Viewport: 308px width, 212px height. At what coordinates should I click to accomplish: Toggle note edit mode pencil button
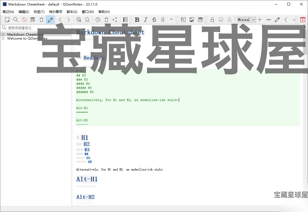coord(50,20)
